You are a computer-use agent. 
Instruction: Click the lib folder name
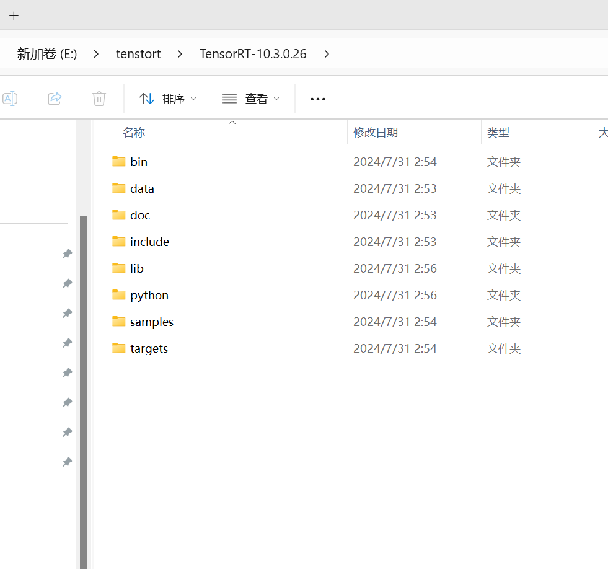coord(137,268)
